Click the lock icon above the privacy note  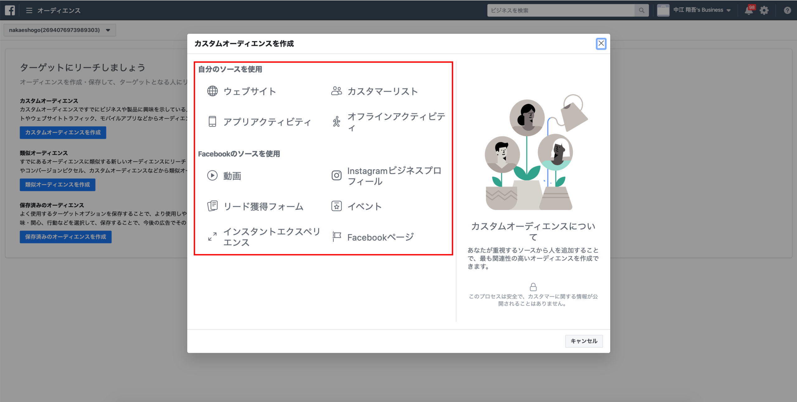533,287
